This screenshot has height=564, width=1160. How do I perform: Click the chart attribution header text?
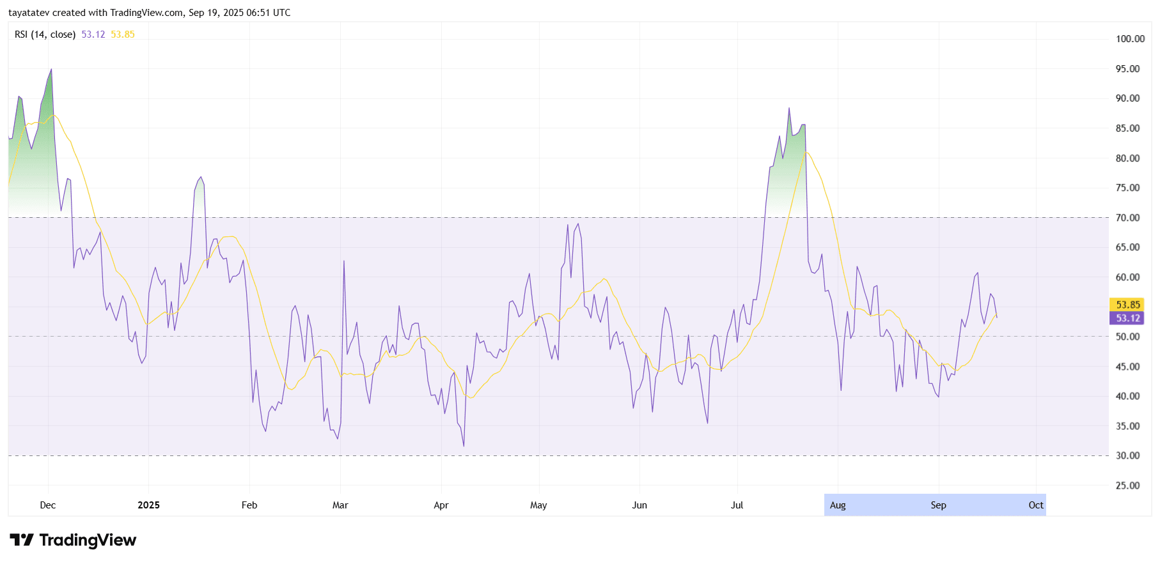click(x=149, y=13)
